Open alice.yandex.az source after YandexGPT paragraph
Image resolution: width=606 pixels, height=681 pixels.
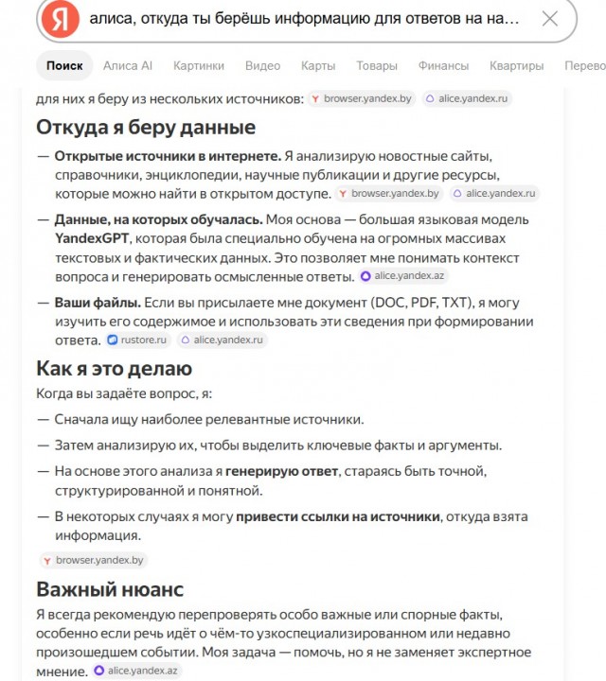point(403,276)
